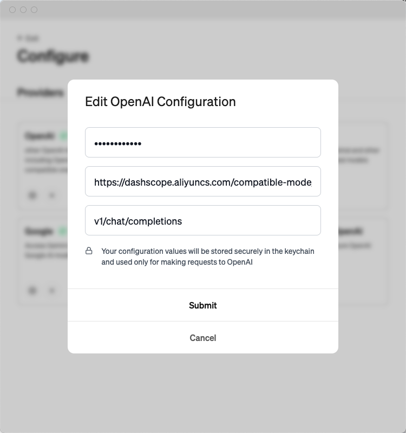Image resolution: width=406 pixels, height=433 pixels.
Task: Click the keychain security notice text
Action: [208, 257]
